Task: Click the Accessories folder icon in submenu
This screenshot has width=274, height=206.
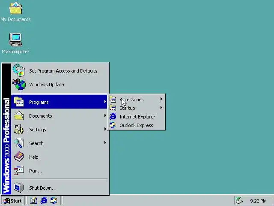Action: tap(113, 99)
